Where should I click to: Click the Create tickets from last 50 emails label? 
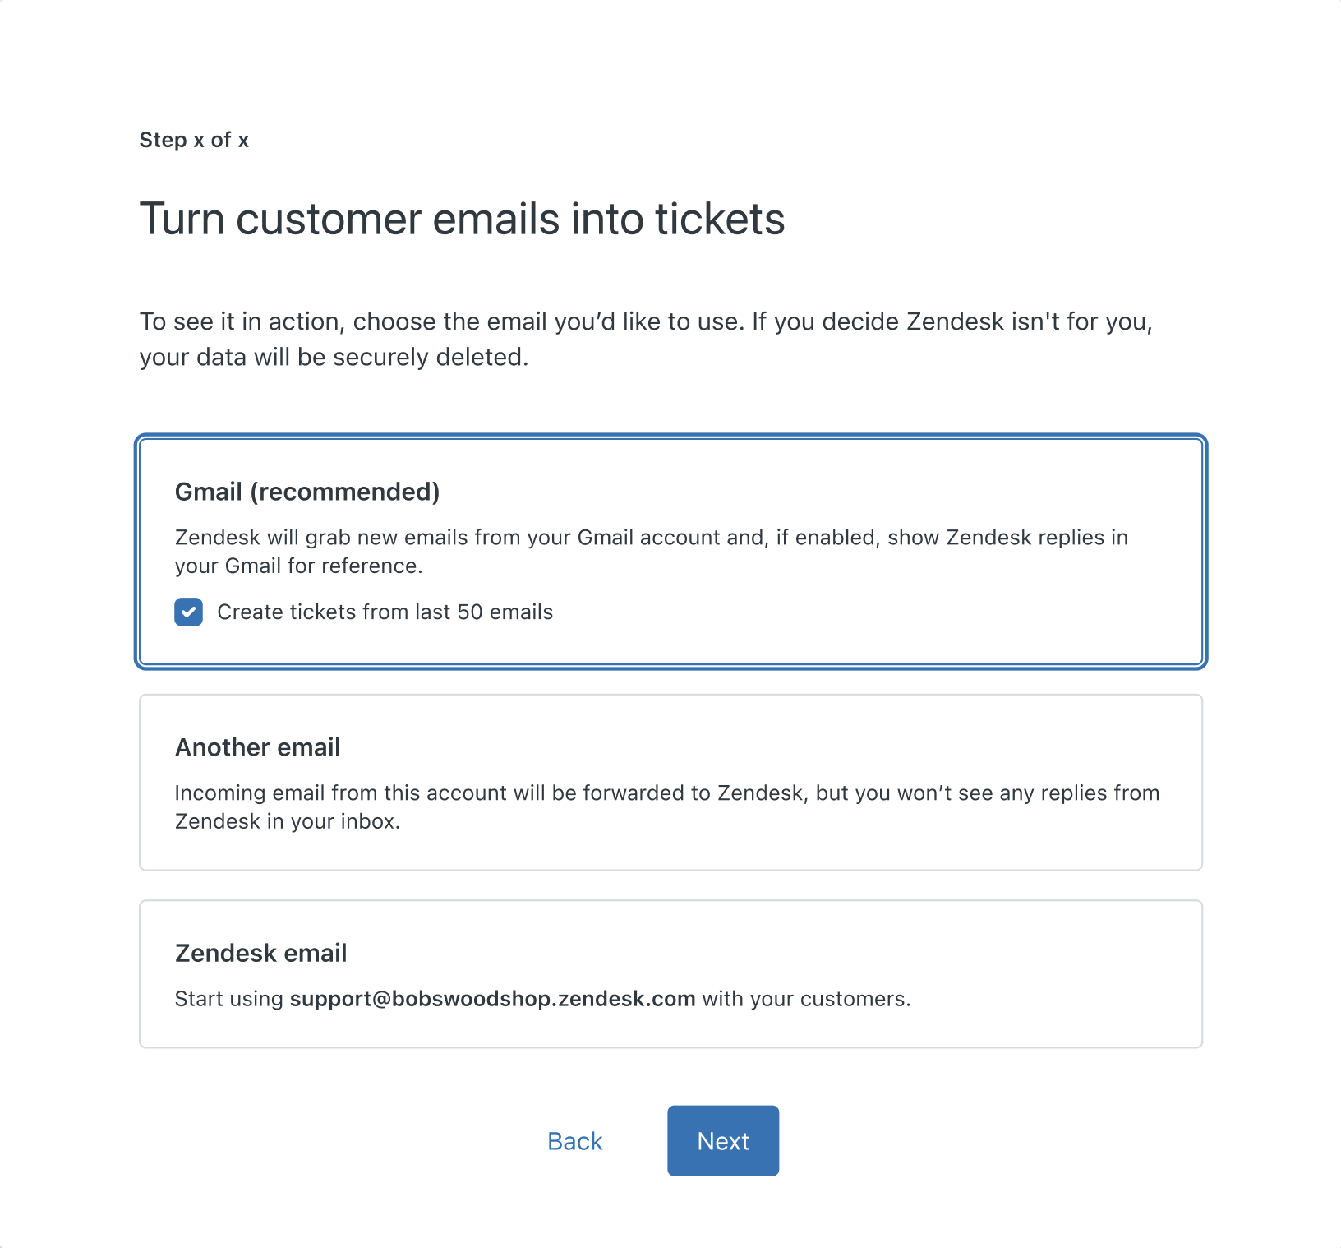coord(385,612)
